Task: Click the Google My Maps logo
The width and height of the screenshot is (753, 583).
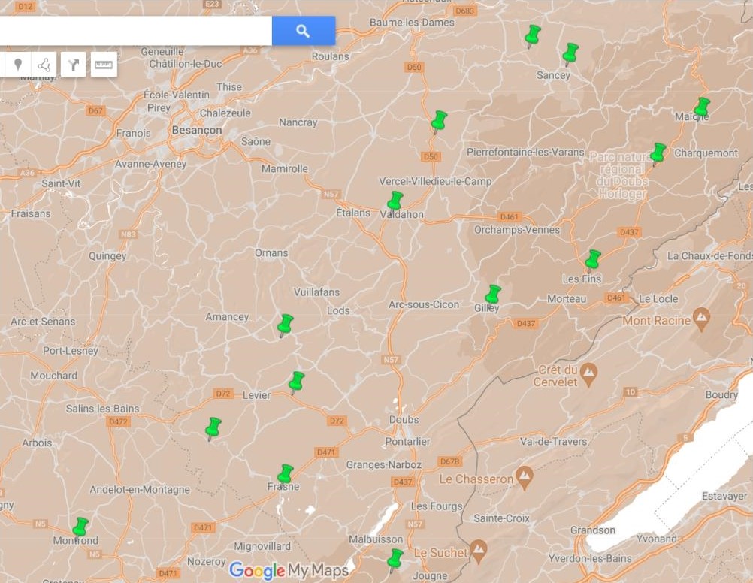Action: (289, 571)
